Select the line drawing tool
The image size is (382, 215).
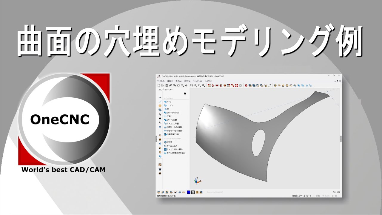tap(160, 102)
